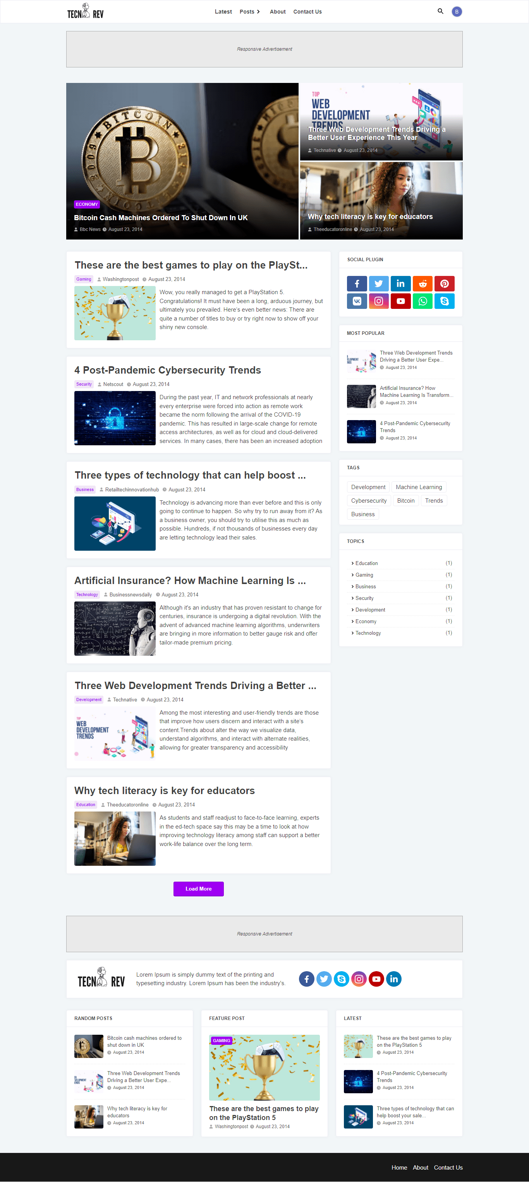
Task: Click the Load More button
Action: pyautogui.click(x=199, y=889)
